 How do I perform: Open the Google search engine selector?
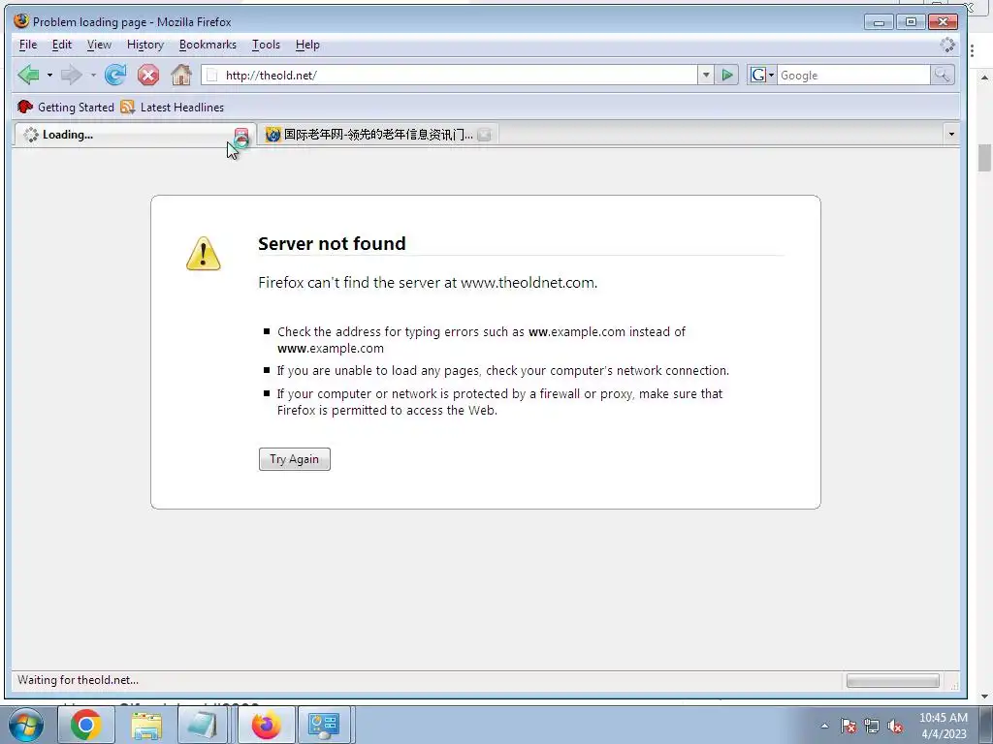pyautogui.click(x=762, y=76)
